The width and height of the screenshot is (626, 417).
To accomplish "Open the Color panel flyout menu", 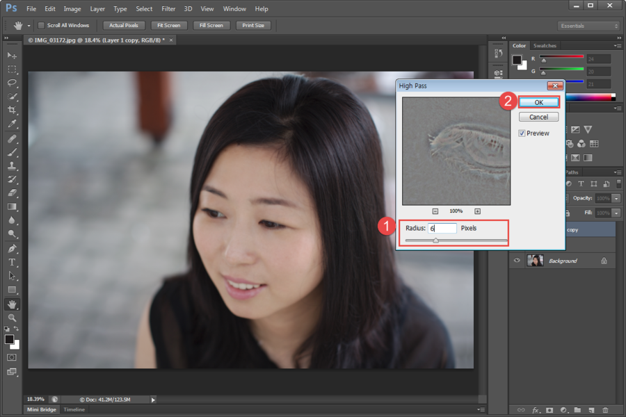I will pyautogui.click(x=618, y=46).
